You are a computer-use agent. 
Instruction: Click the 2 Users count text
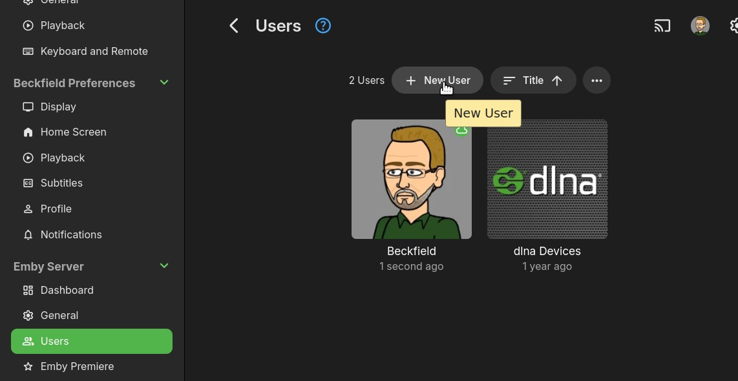point(366,81)
